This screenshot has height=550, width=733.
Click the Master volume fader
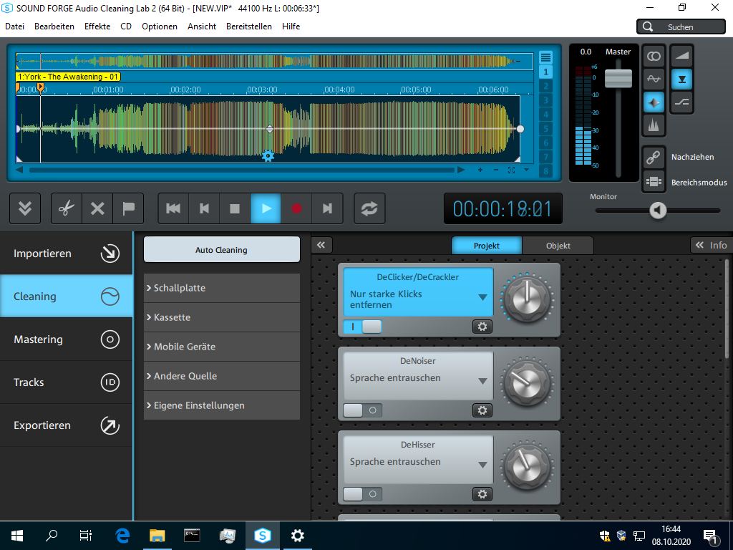pyautogui.click(x=618, y=79)
